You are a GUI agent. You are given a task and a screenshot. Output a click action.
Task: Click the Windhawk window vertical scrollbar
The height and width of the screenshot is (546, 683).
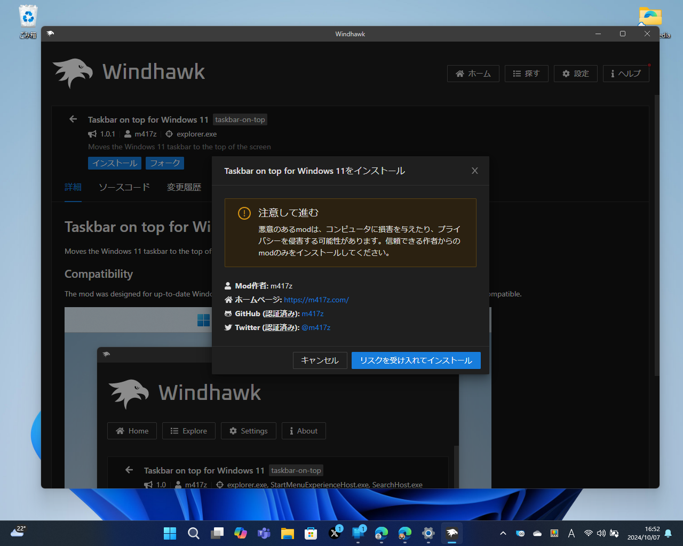[657, 235]
